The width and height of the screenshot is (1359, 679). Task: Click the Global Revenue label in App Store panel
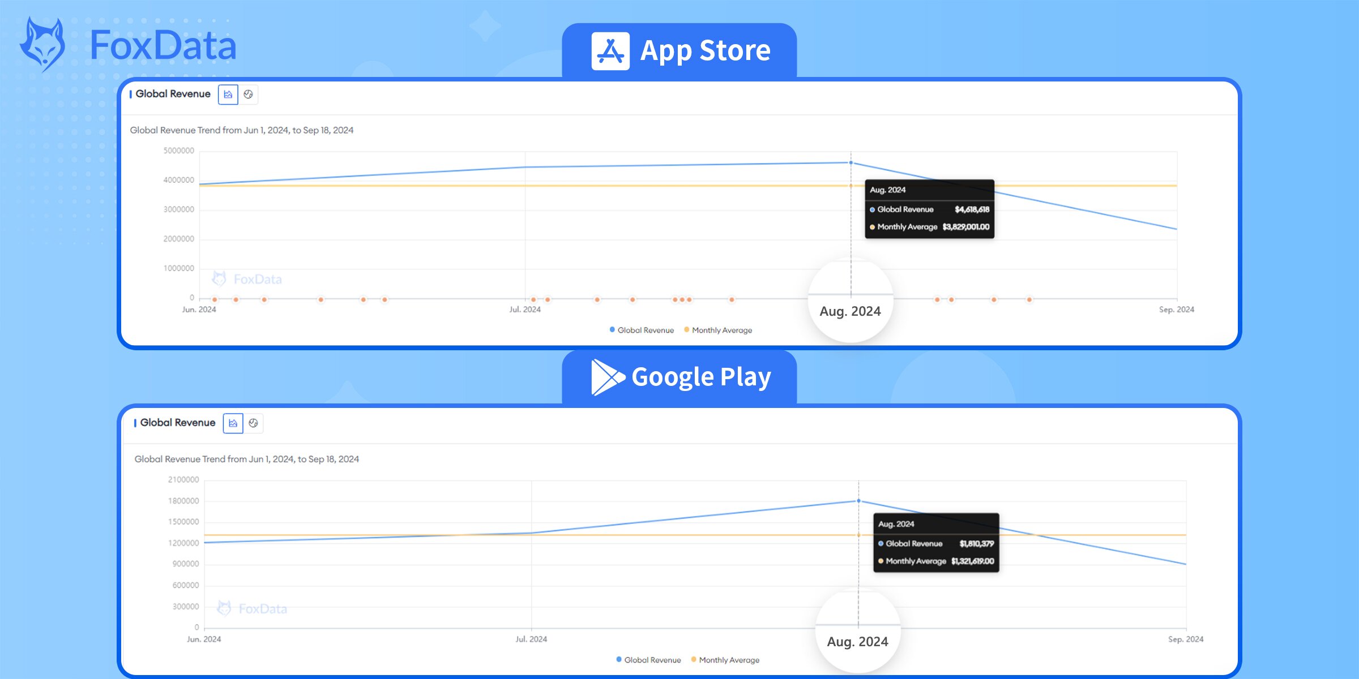coord(173,93)
